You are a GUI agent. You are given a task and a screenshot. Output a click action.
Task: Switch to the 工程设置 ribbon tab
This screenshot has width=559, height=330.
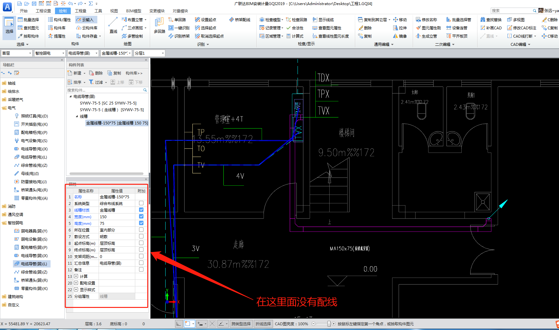pos(43,11)
